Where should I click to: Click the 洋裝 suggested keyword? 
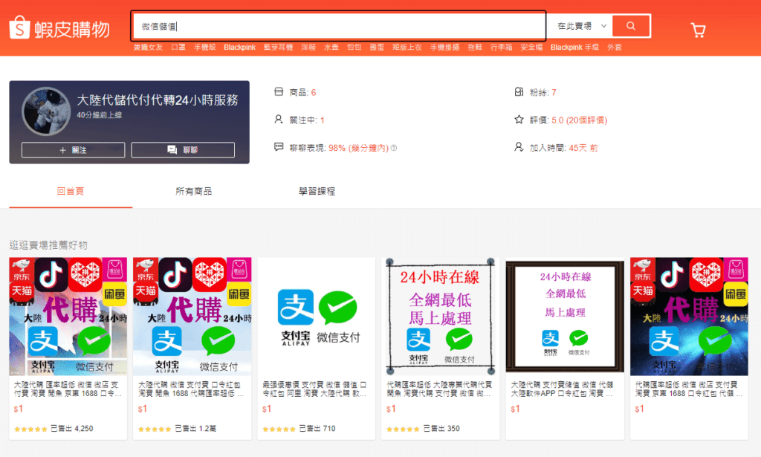308,47
